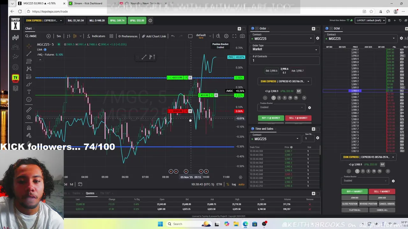Switch to the Quotes tab
Image resolution: width=408 pixels, height=229 pixels.
click(x=90, y=193)
